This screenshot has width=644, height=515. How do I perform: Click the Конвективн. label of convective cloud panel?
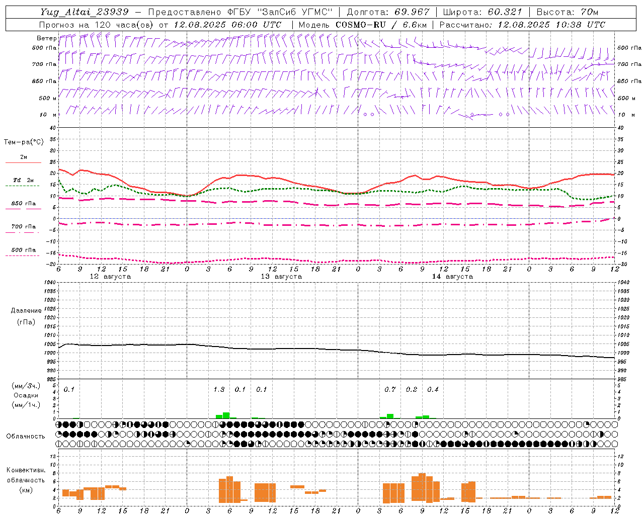pyautogui.click(x=26, y=470)
